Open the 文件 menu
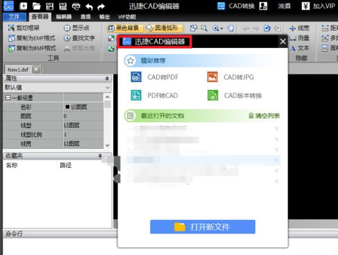Screen dimensions: 338x255 (x=14, y=16)
